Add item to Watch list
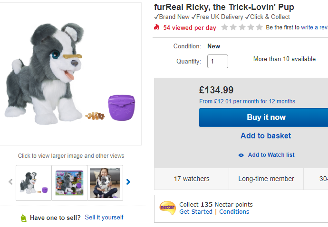This screenshot has height=227, width=328. (x=271, y=155)
